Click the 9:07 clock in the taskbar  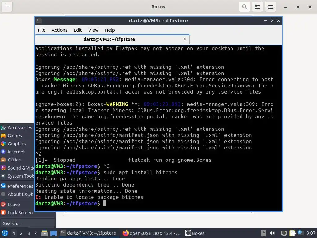coord(311,233)
